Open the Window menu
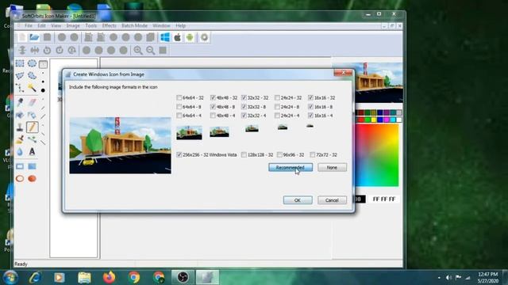The height and width of the screenshot is (285, 508). [x=161, y=25]
